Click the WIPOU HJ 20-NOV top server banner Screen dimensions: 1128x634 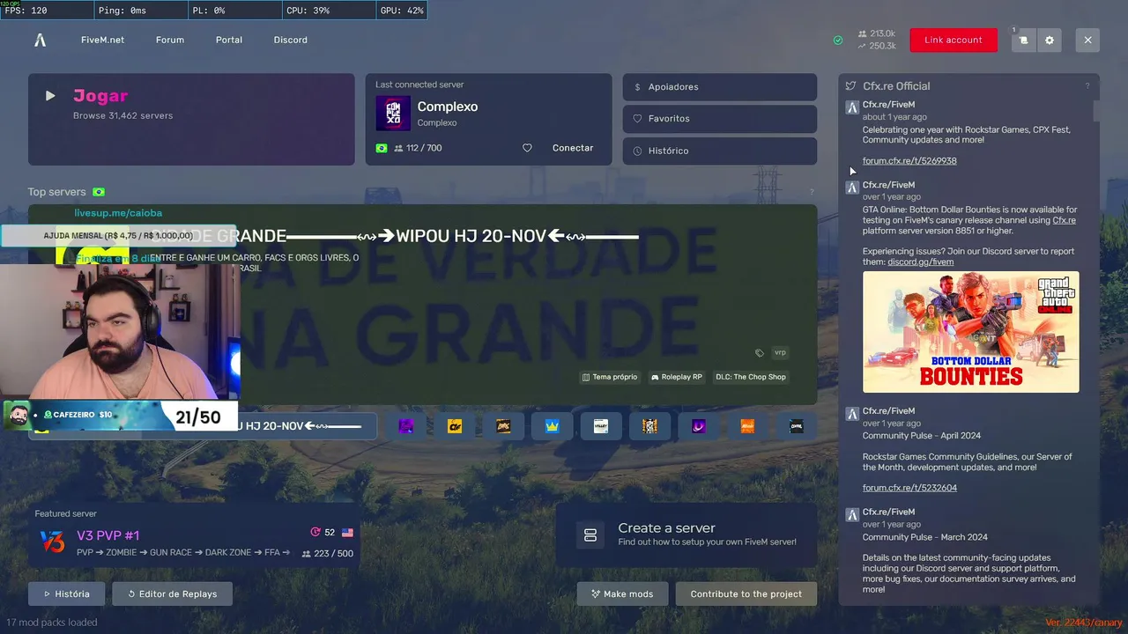coord(423,304)
